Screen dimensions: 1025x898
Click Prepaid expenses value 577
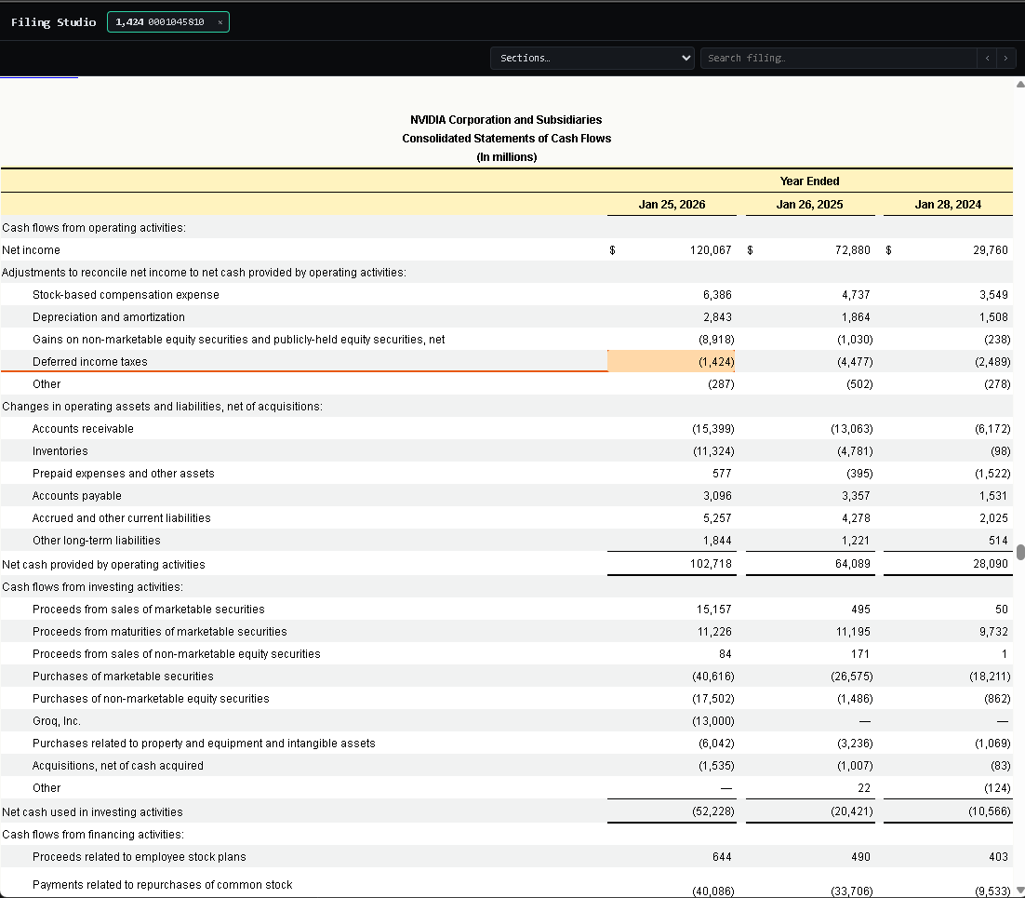click(x=722, y=474)
